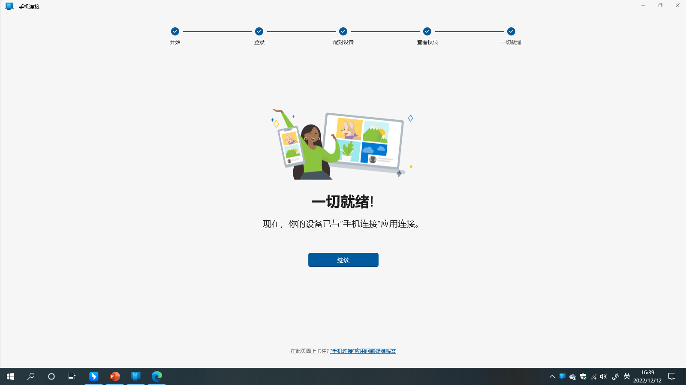Click the 登录 step label
The width and height of the screenshot is (686, 385).
click(259, 42)
